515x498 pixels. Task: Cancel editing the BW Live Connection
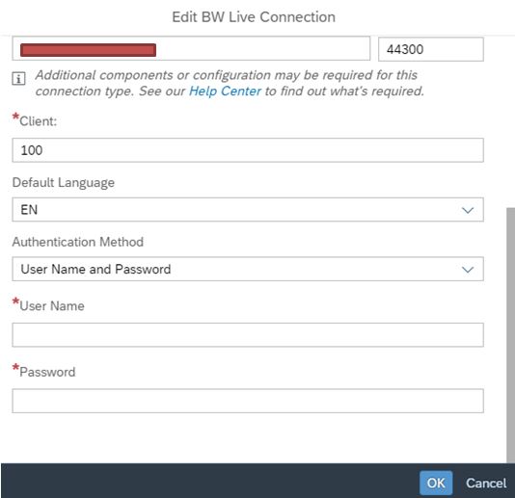486,484
